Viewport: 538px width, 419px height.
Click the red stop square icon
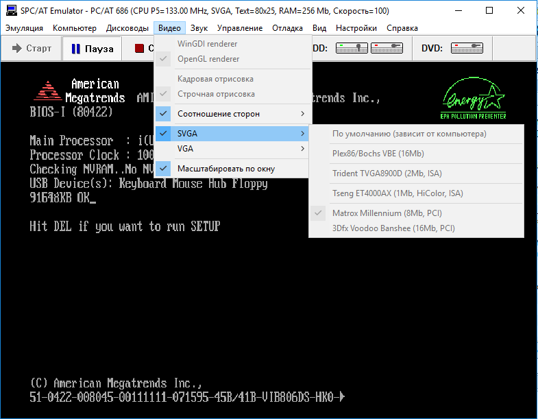point(139,49)
